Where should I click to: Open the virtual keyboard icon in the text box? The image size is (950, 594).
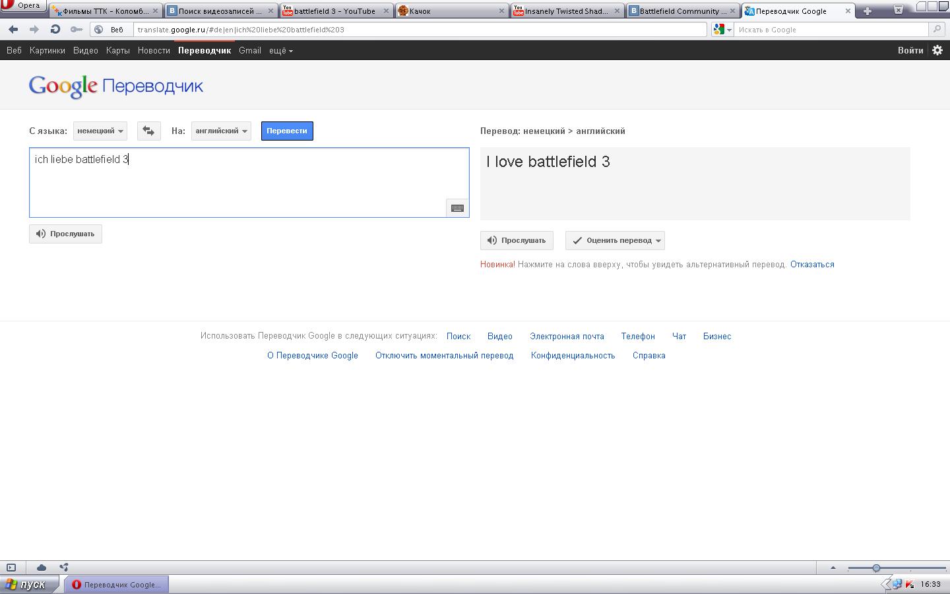coord(457,208)
